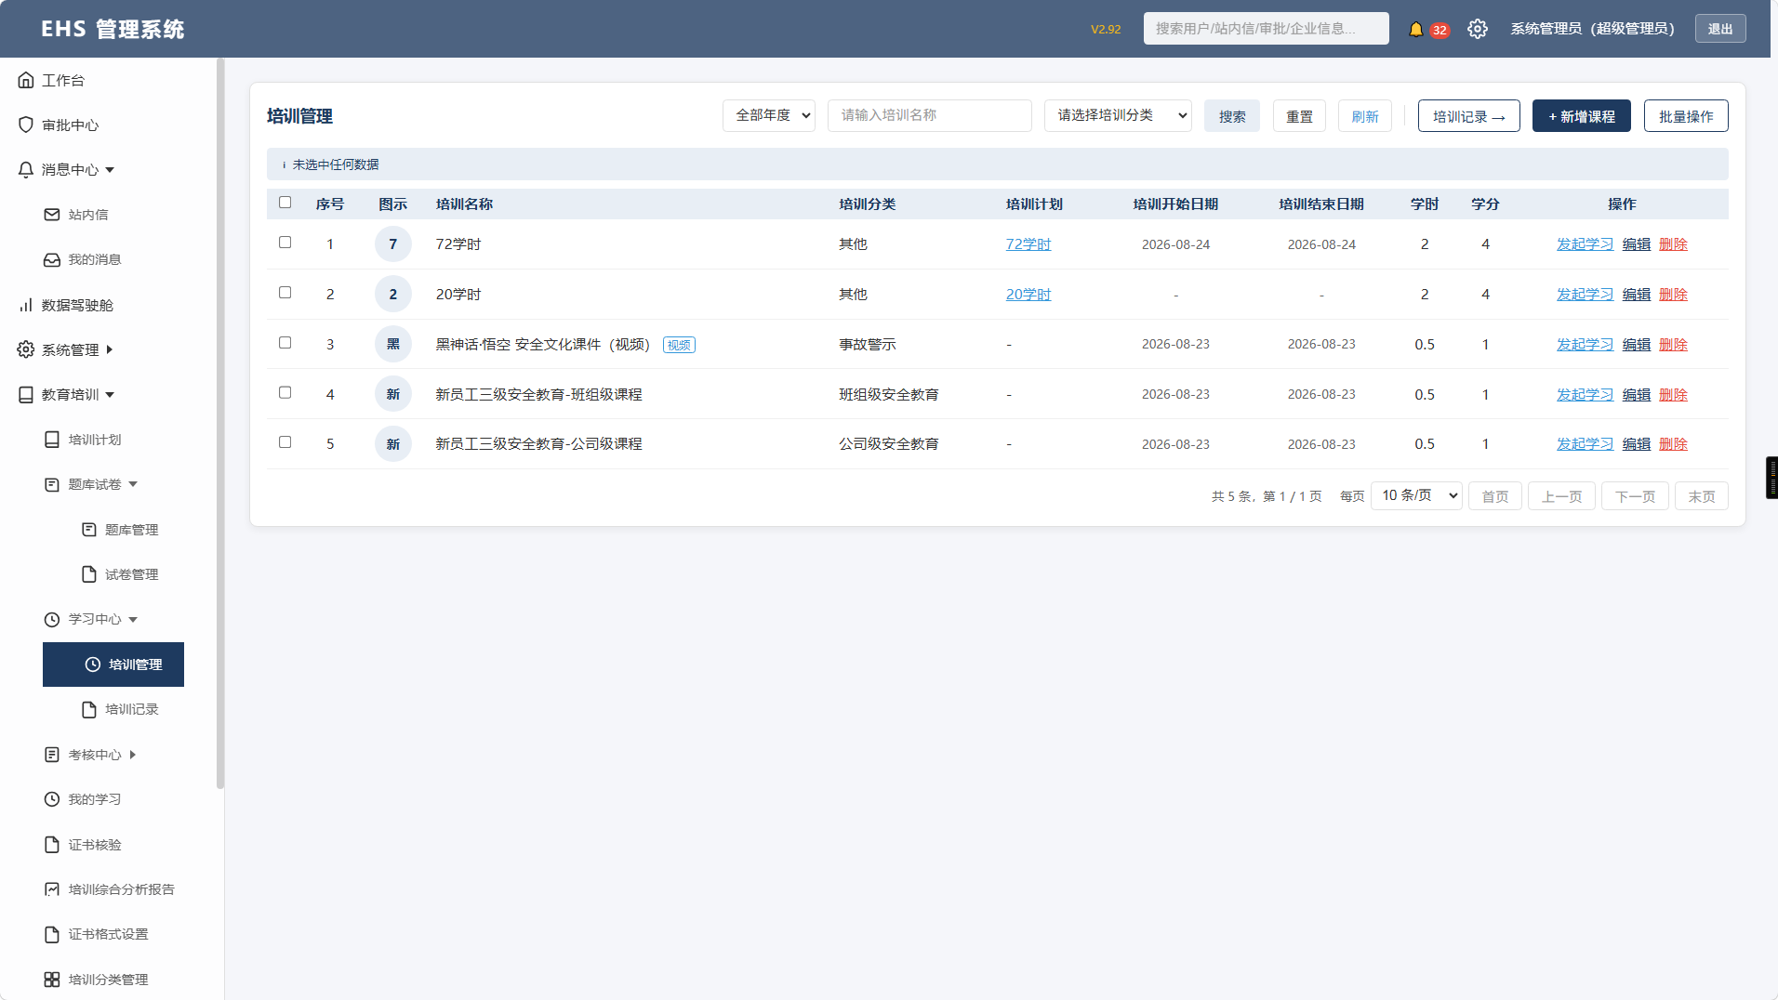
Task: Click the 搜索 button
Action: click(1232, 116)
